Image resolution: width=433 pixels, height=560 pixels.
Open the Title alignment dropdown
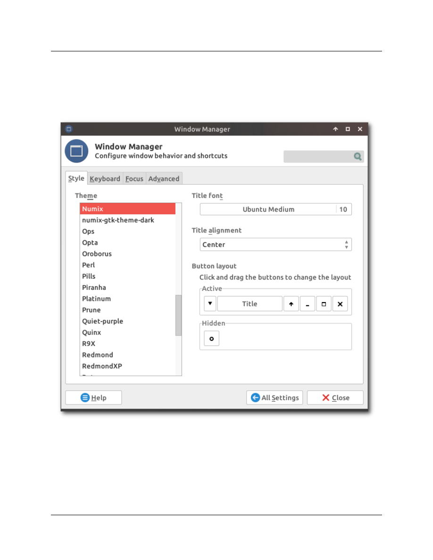click(x=275, y=245)
